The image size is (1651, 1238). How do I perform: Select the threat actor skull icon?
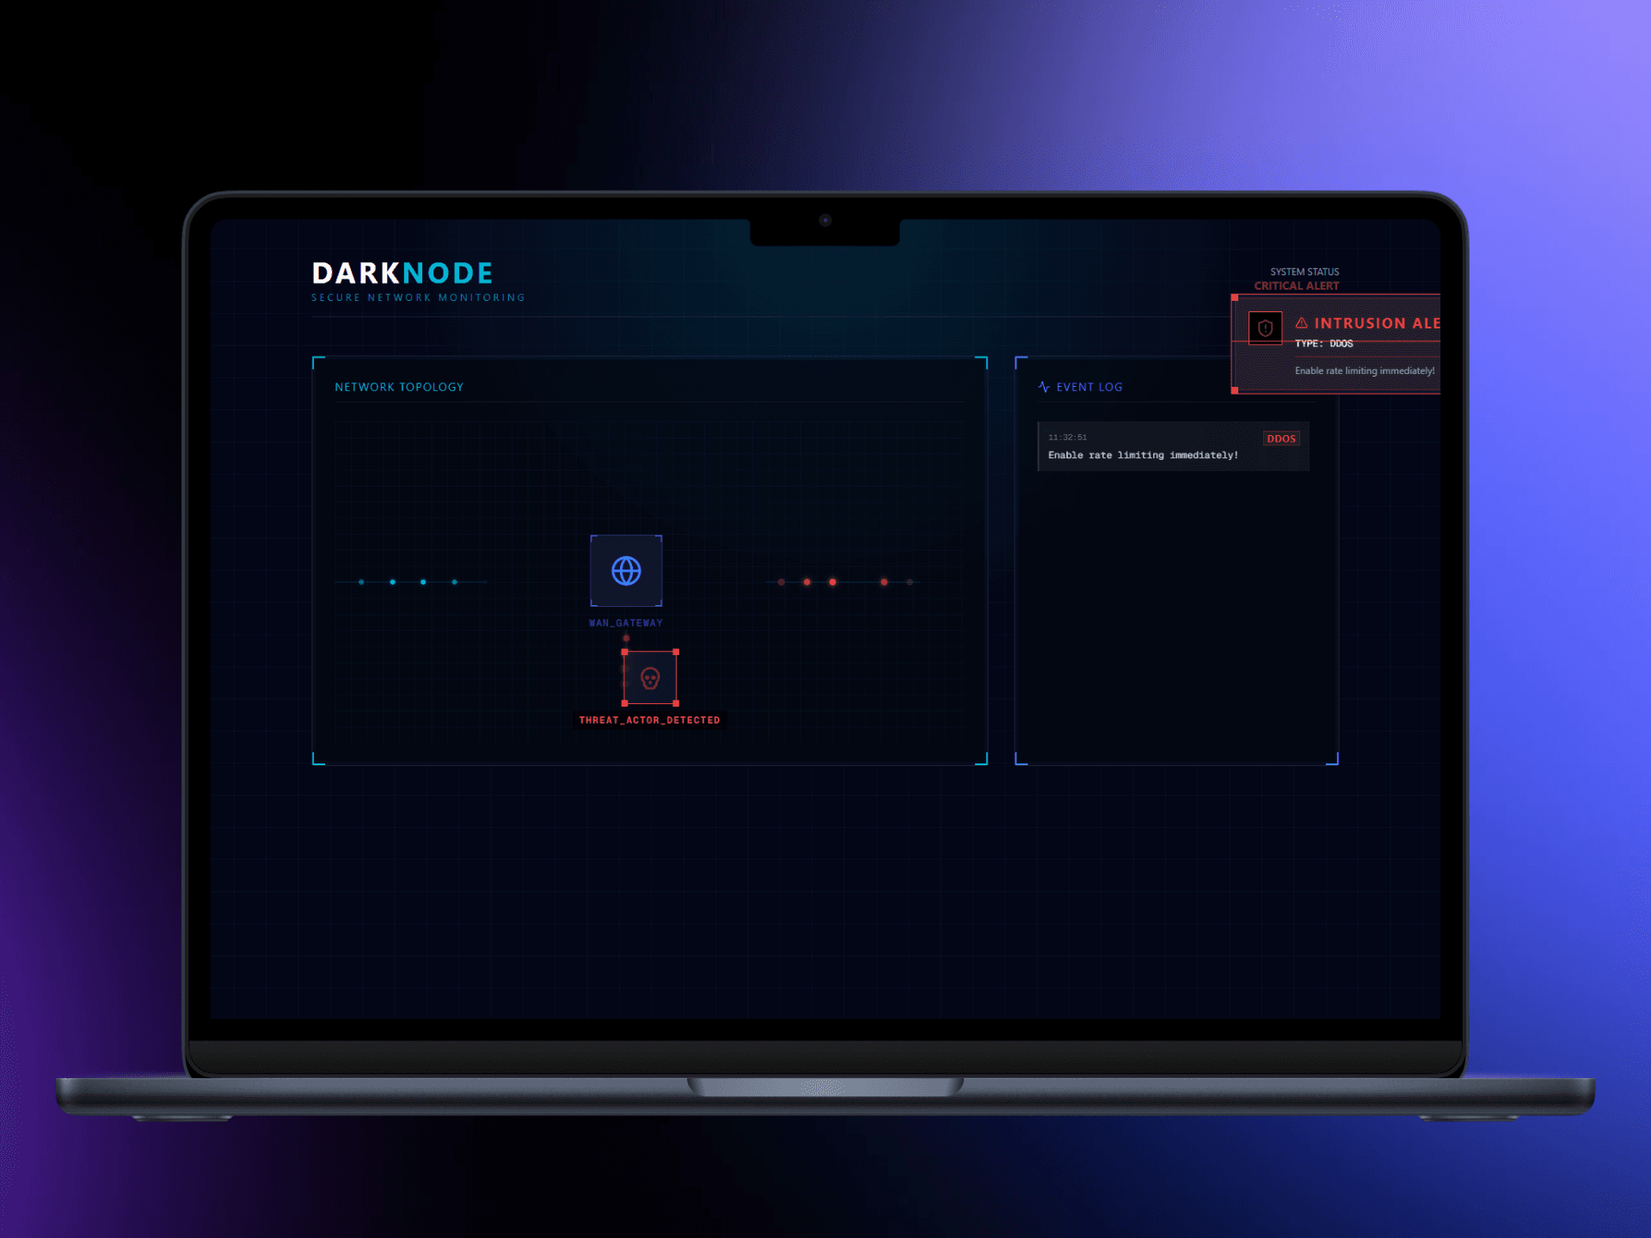[x=650, y=678]
